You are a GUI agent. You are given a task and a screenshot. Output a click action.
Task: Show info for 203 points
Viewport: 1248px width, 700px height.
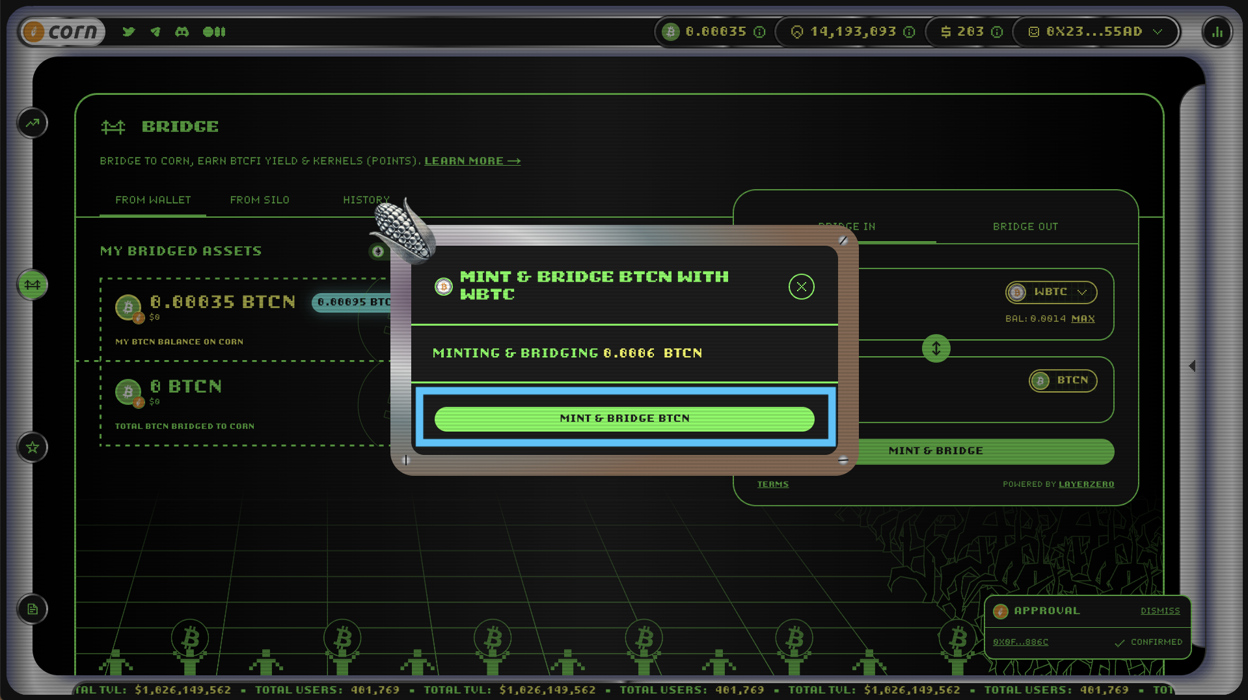coord(997,32)
